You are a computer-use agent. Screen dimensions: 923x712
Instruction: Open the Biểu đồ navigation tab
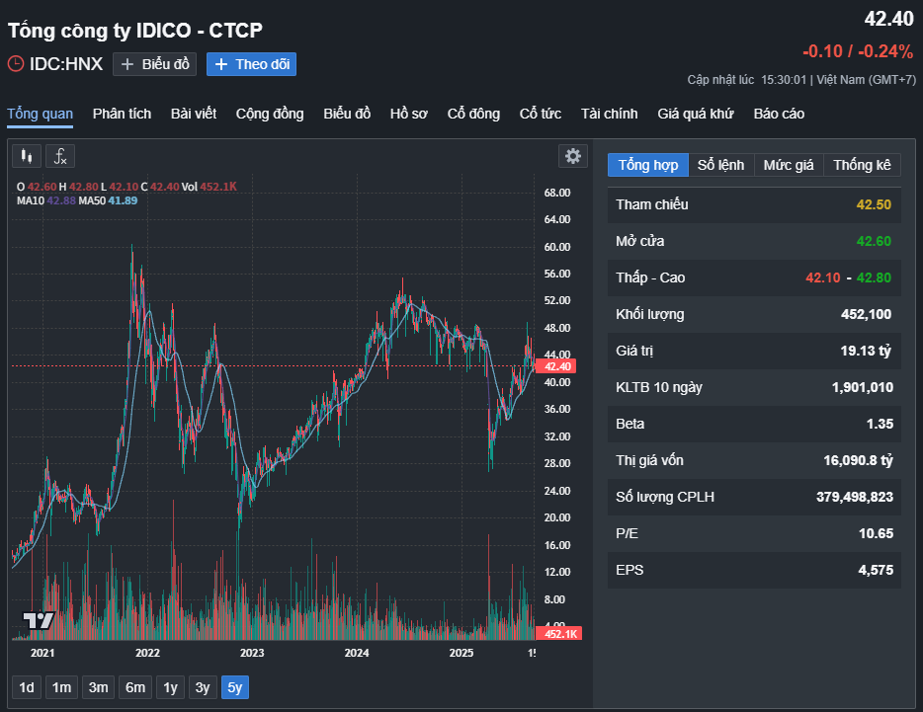[347, 114]
